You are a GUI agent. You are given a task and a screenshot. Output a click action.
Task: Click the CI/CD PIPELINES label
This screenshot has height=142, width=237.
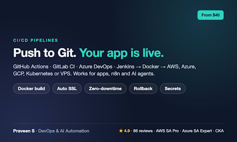[x=36, y=40]
